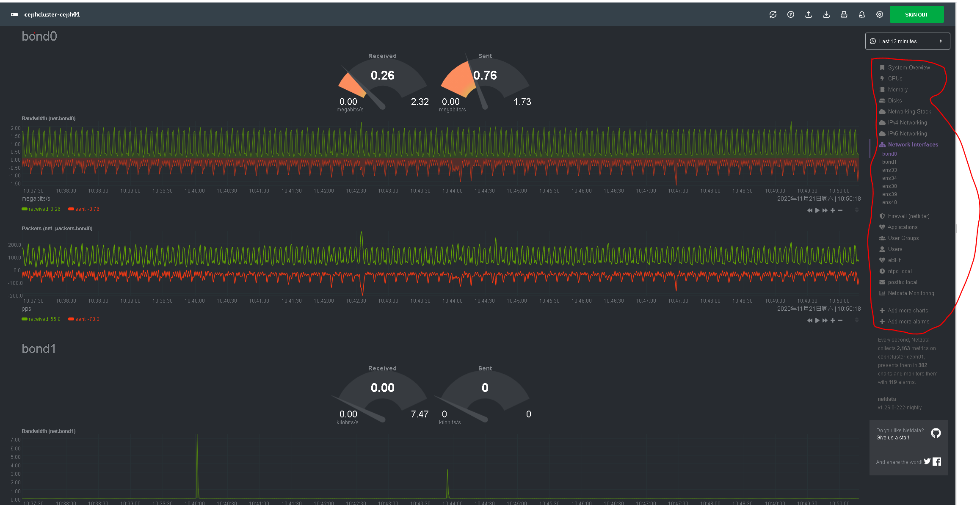Open help using the question mark icon
The width and height of the screenshot is (980, 505).
point(791,14)
